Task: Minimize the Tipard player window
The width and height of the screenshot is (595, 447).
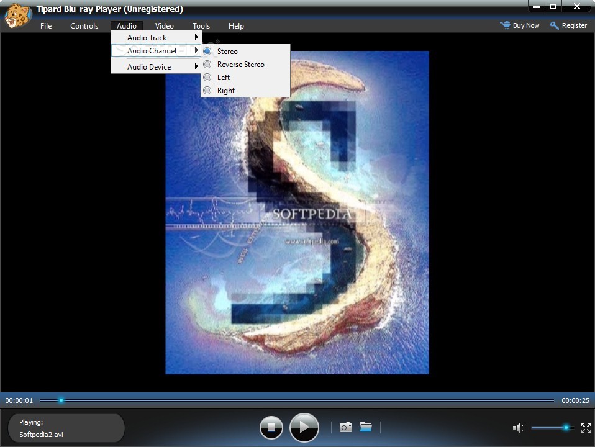Action: pyautogui.click(x=537, y=6)
